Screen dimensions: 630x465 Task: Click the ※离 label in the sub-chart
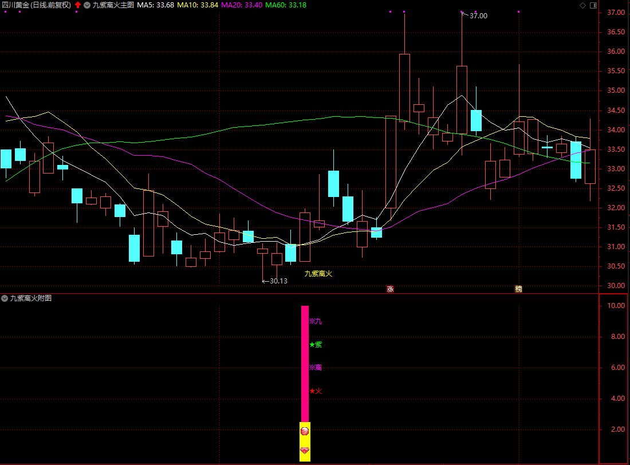(x=316, y=367)
